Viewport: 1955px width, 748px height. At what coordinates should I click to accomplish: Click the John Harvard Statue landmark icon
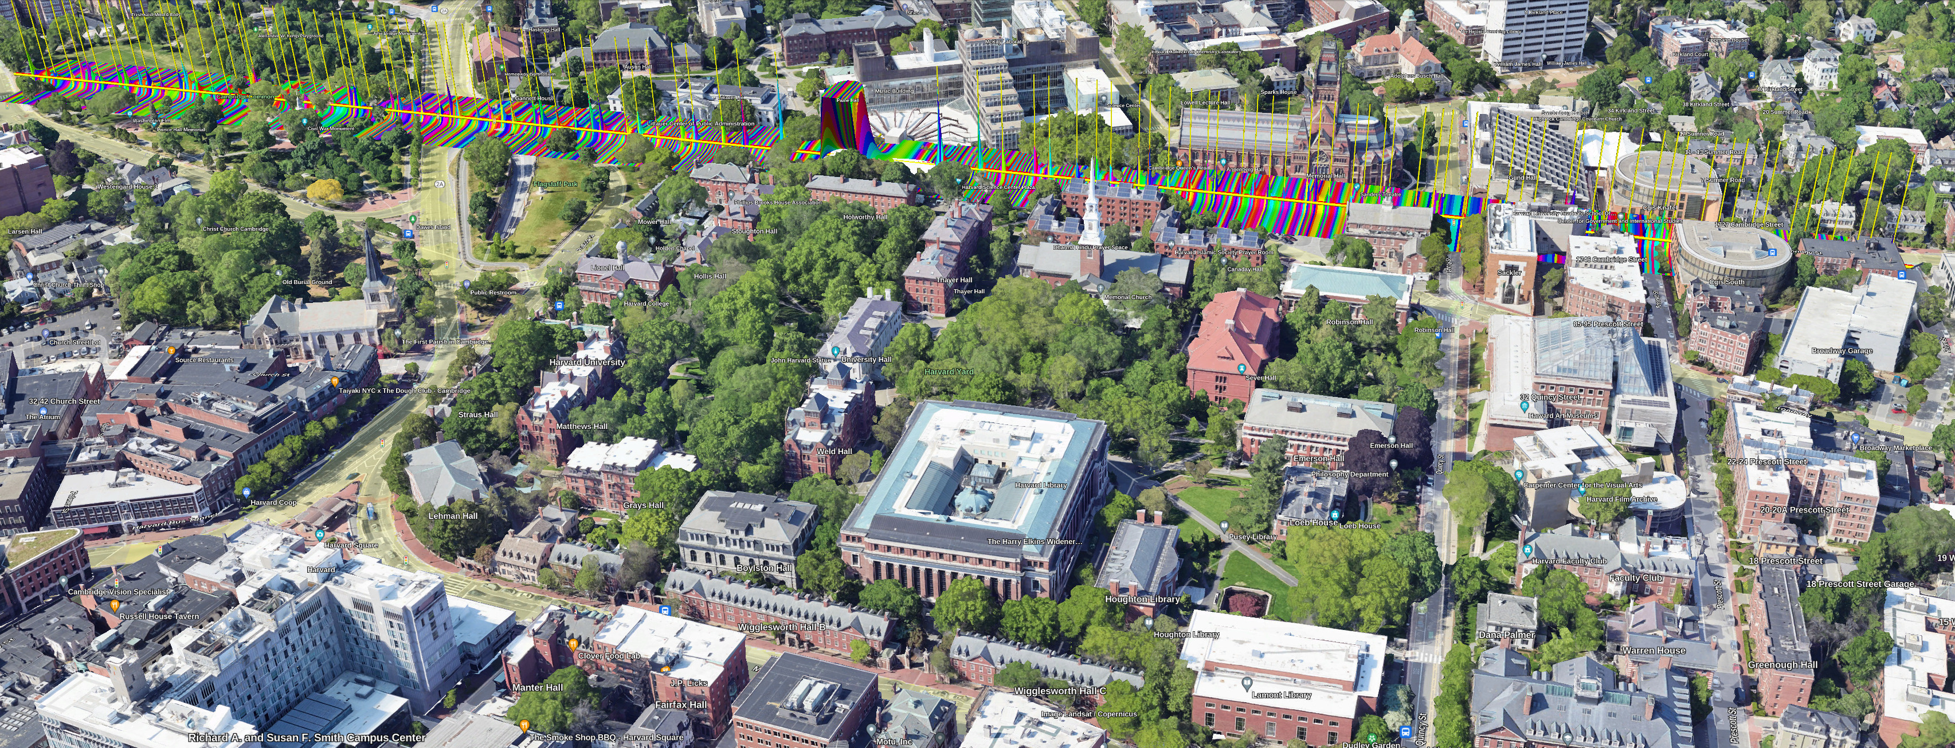836,351
